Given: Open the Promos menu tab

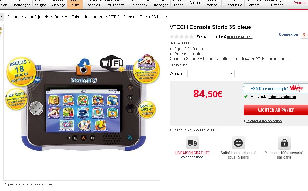Looking at the screenshot, I should [x=299, y=3].
